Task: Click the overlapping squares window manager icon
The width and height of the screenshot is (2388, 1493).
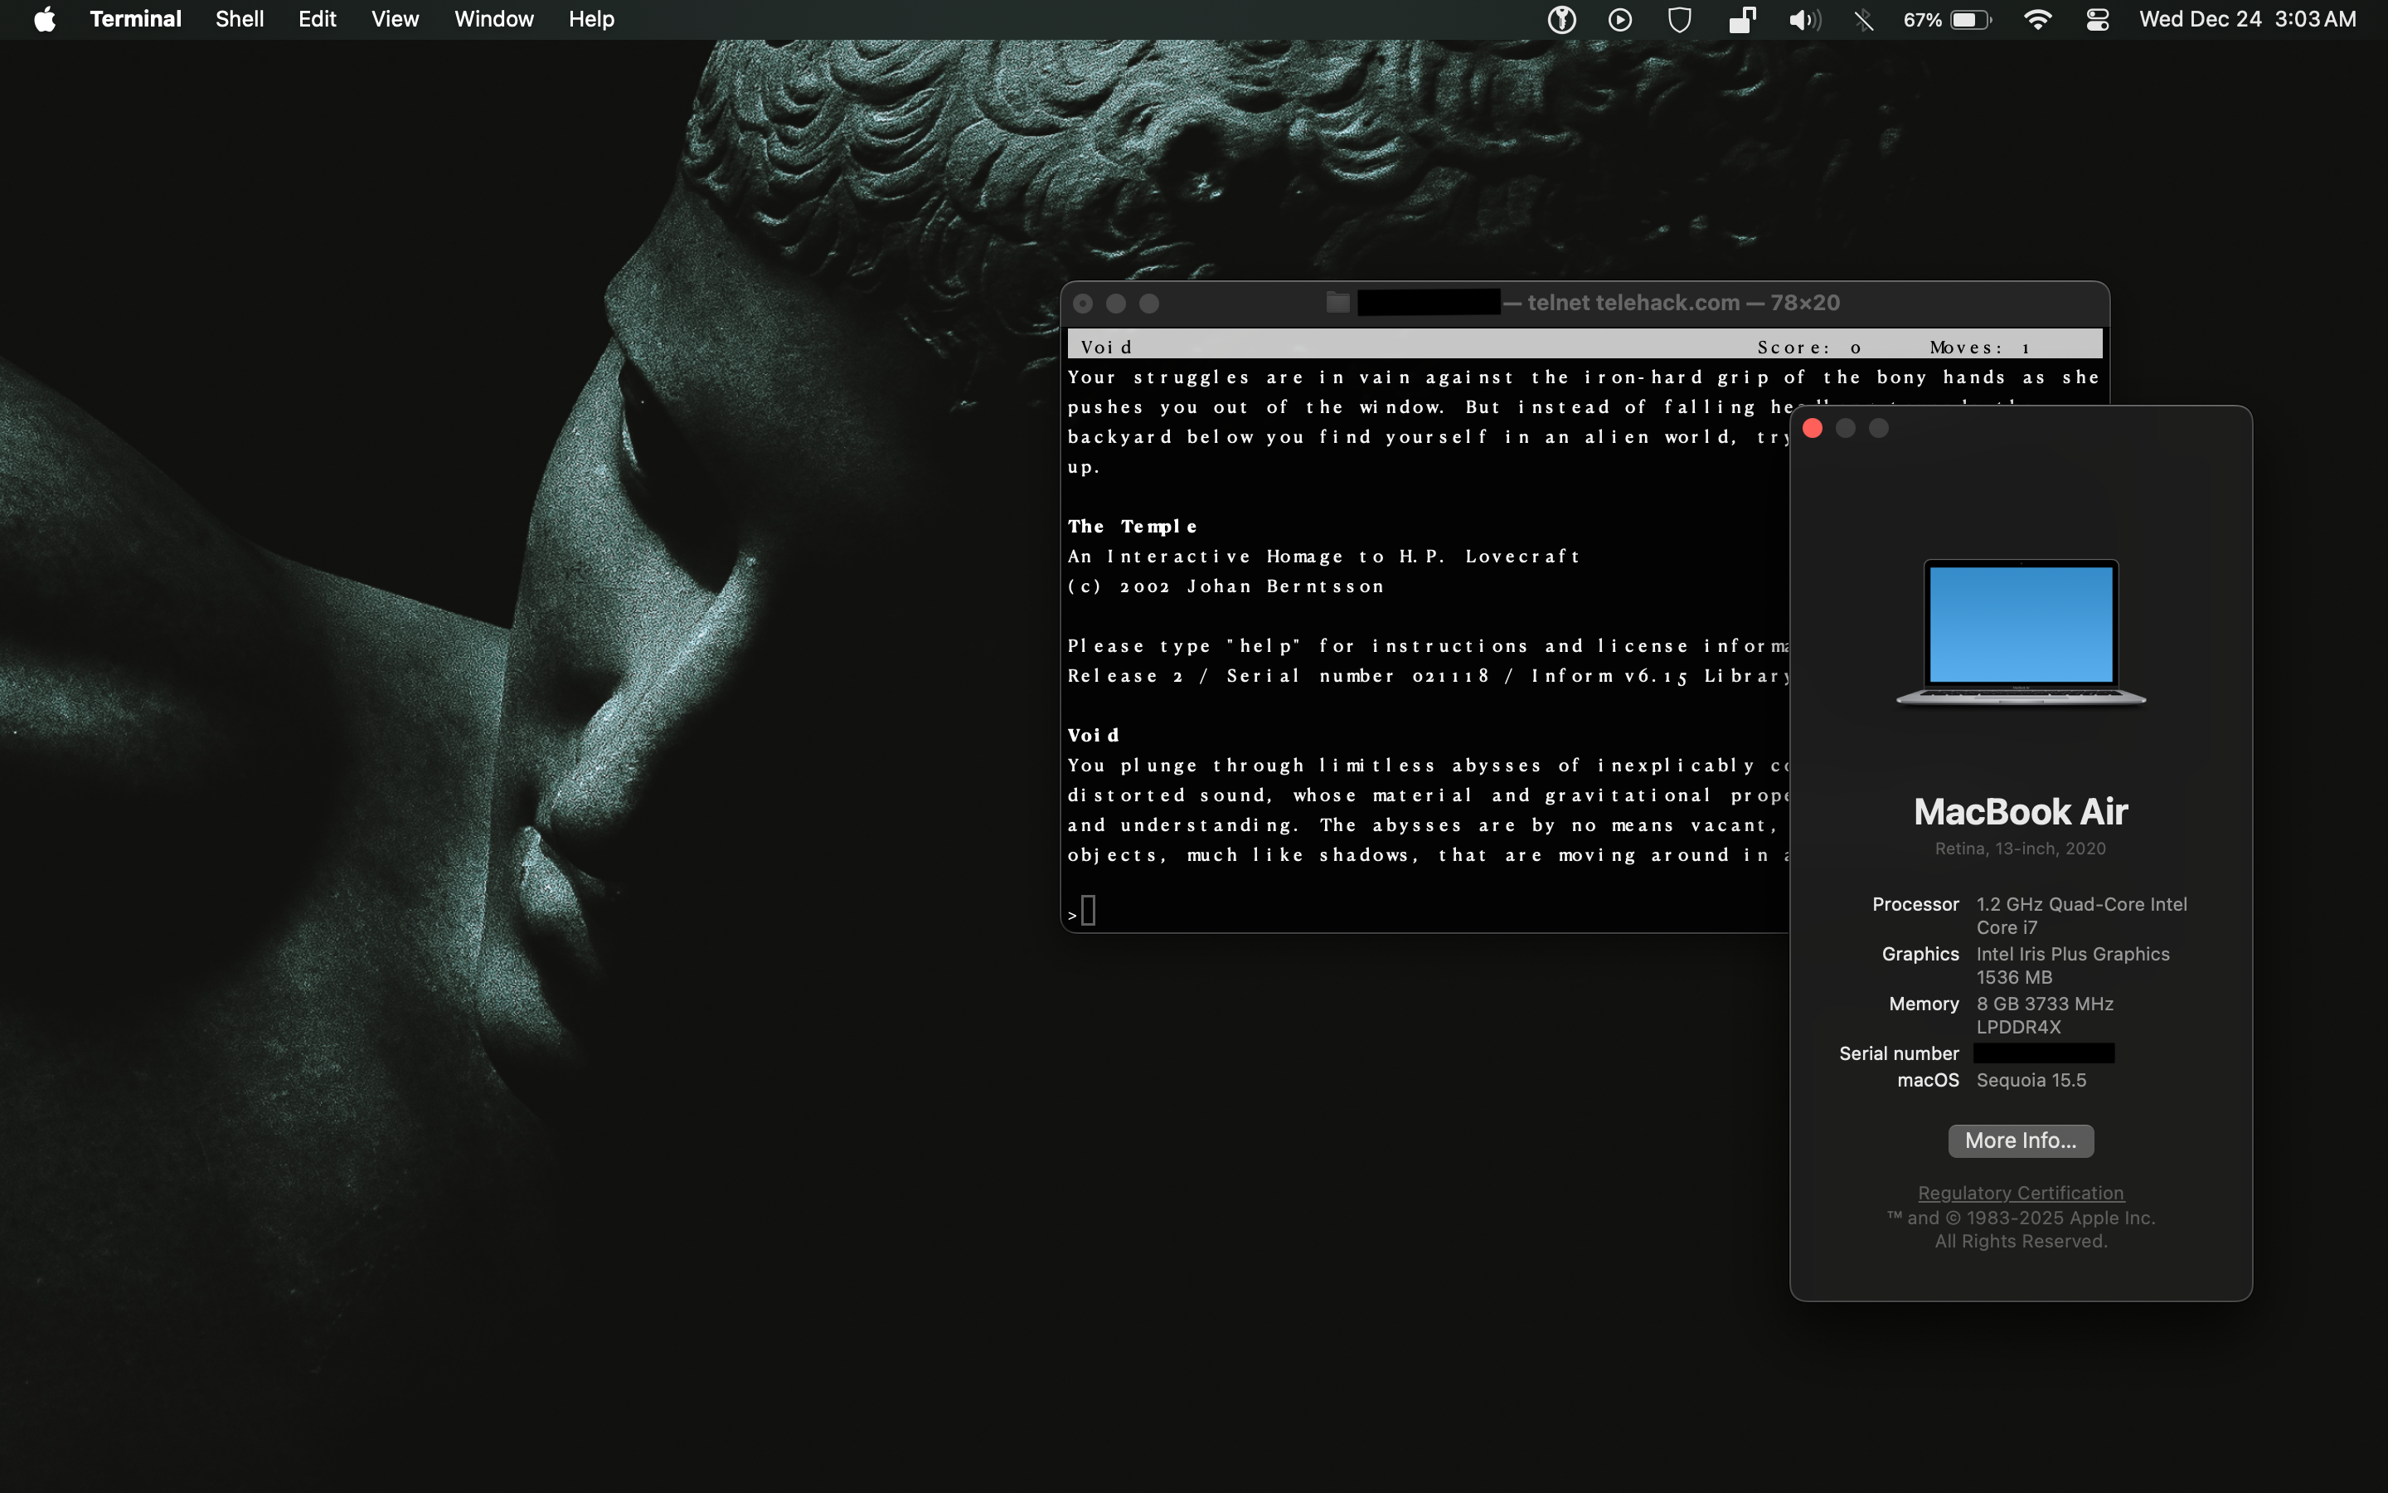Action: [x=1741, y=20]
